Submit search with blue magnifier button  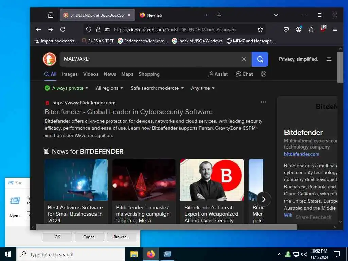[x=260, y=59]
